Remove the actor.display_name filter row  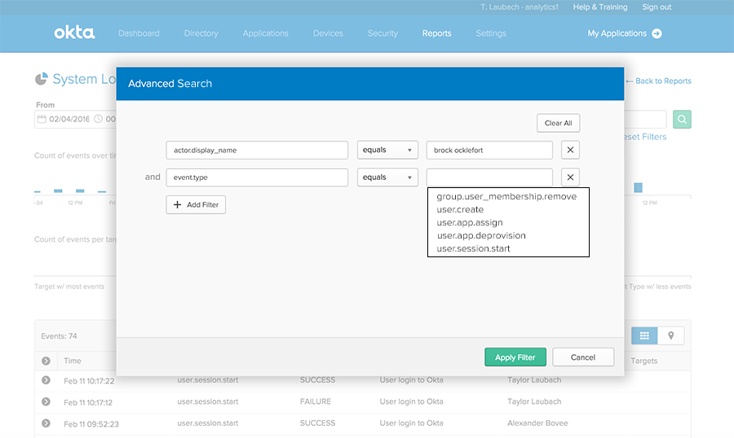[x=570, y=150]
